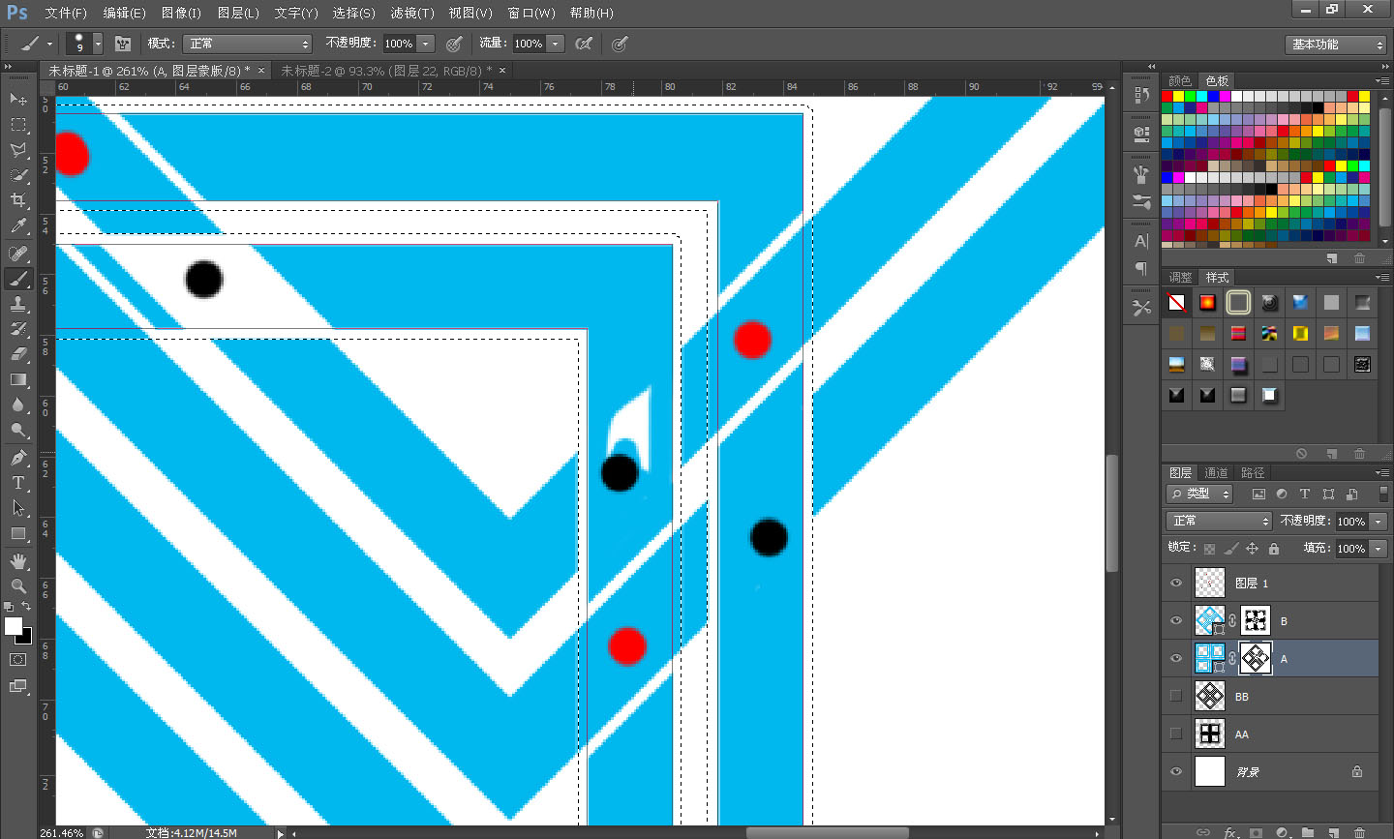Switch to the 未标题-2 document tab
1394x839 pixels.
[385, 71]
